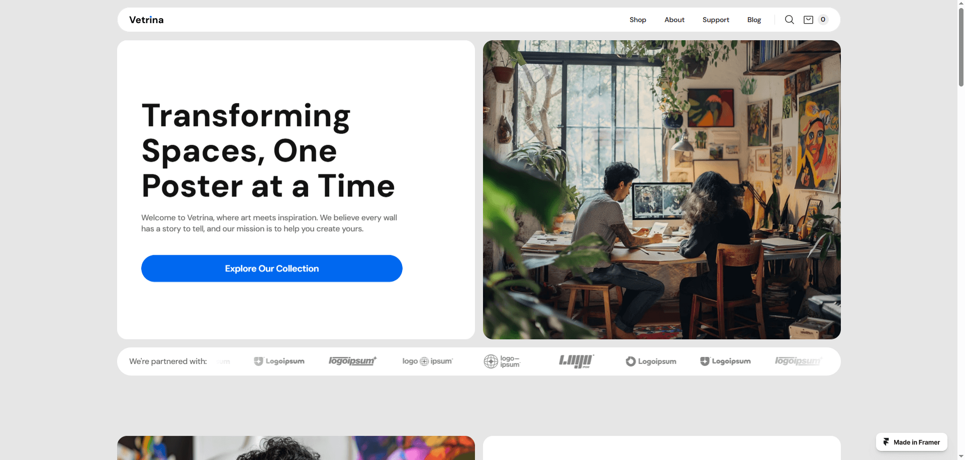Click the italic logoipsum partner logo with star

[353, 361]
